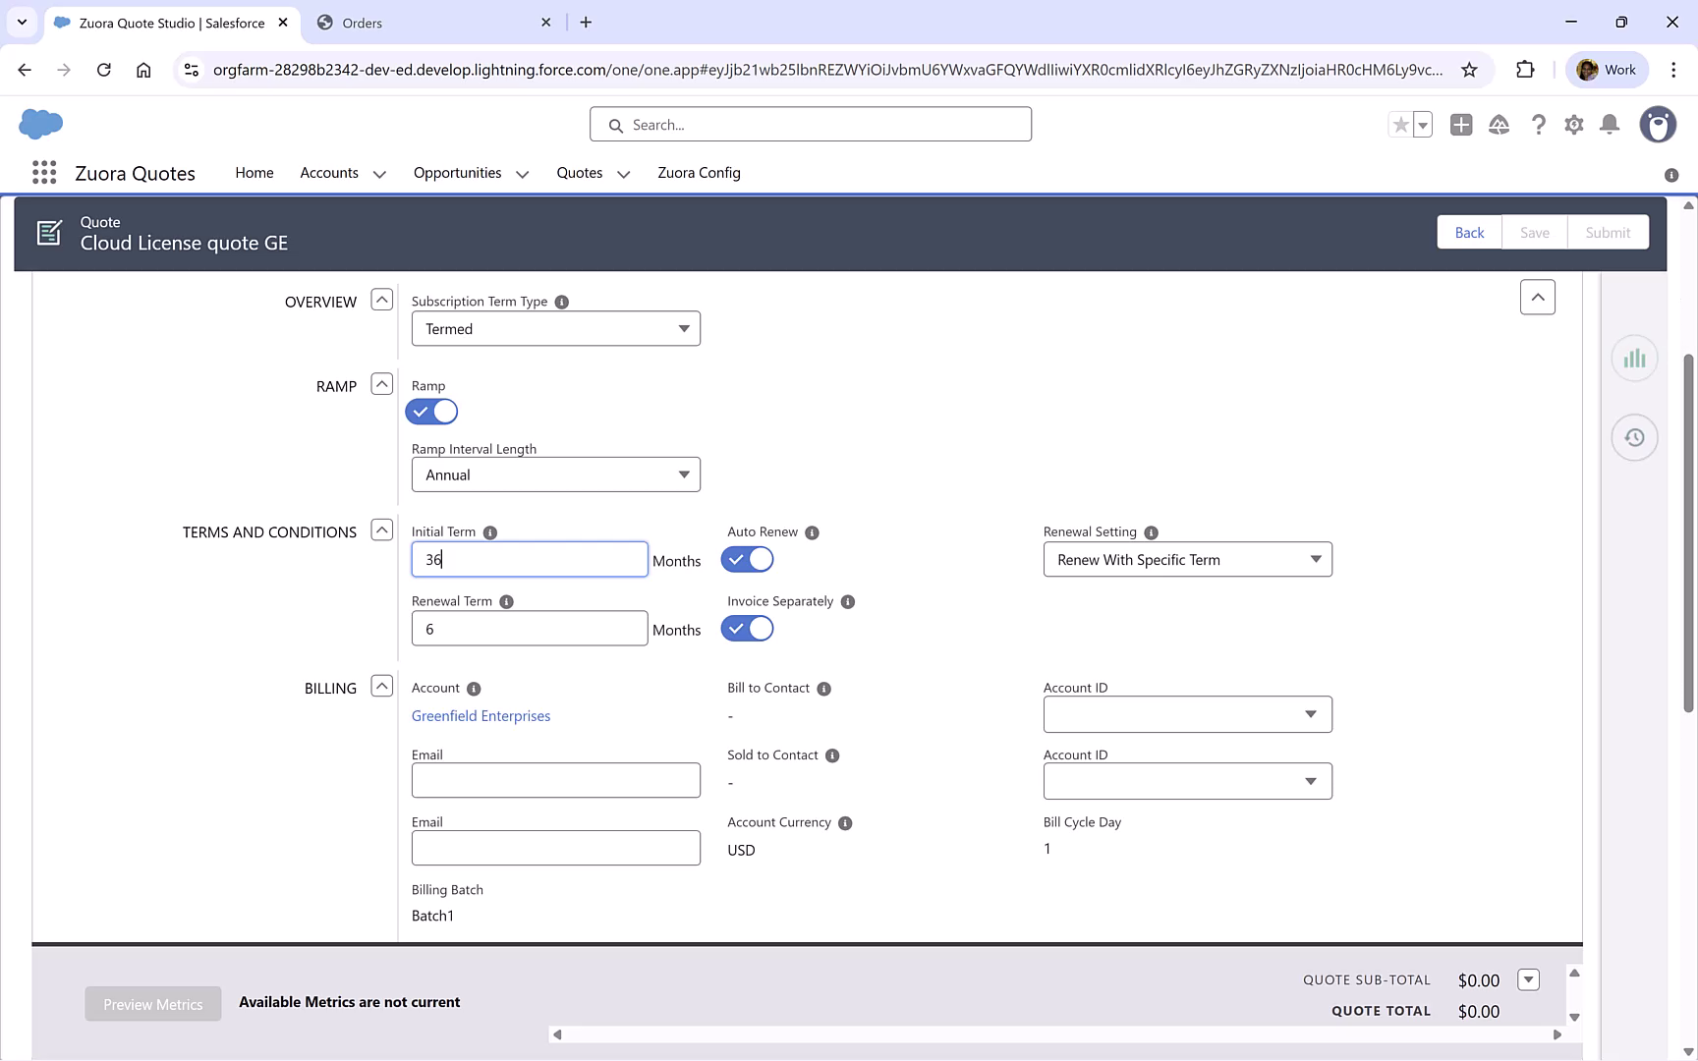Open the App Launcher grid

click(x=43, y=172)
